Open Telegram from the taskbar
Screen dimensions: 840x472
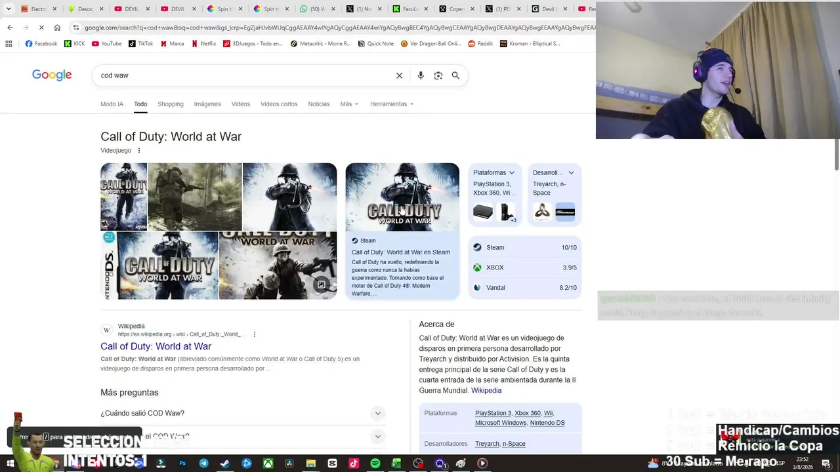[203, 463]
